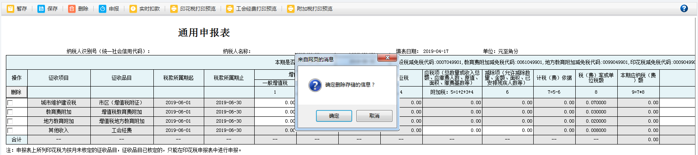Click the 工会经费打印预览 print icon
698x155 pixels.
230,8
